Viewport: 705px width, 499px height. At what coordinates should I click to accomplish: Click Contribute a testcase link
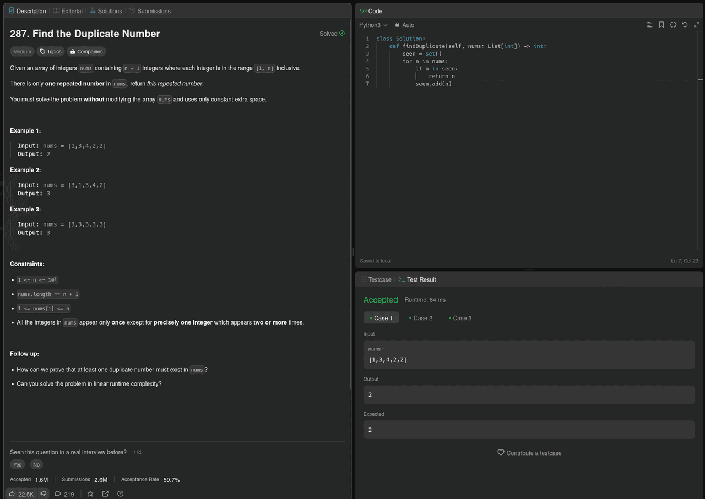pyautogui.click(x=529, y=453)
